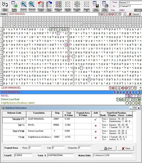Click the Skip column header
The image size is (142, 163).
(57, 114)
